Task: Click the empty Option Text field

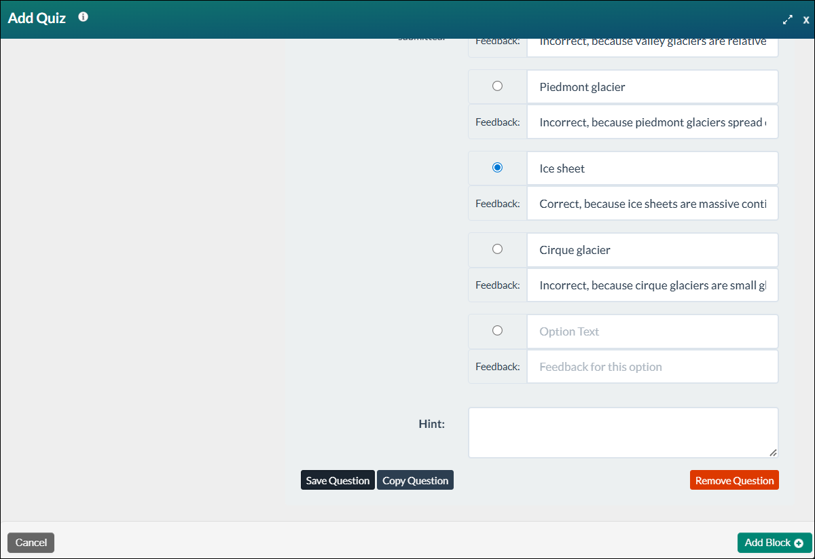Action: point(652,331)
